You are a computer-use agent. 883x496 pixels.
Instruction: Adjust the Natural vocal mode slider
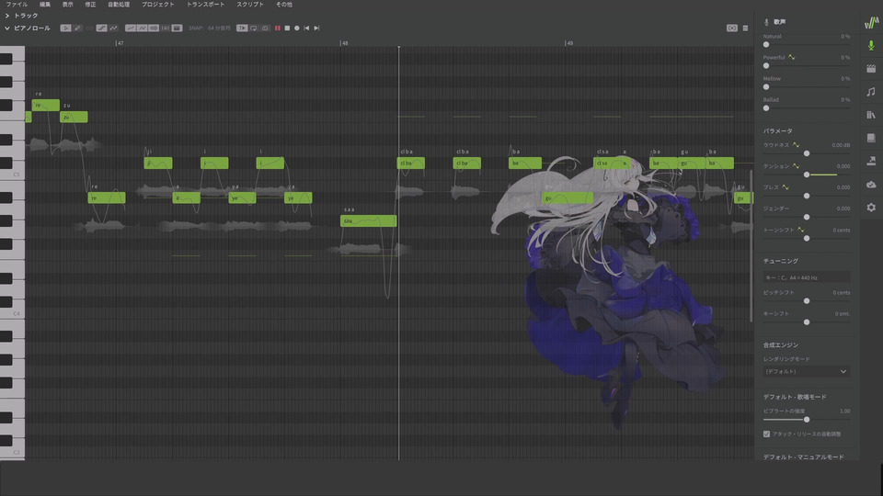807,44
